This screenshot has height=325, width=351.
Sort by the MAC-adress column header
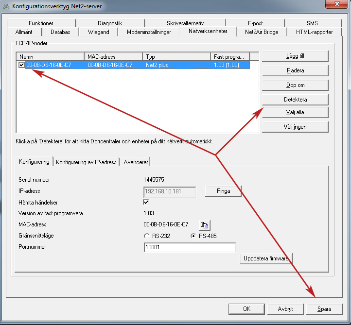(x=113, y=56)
